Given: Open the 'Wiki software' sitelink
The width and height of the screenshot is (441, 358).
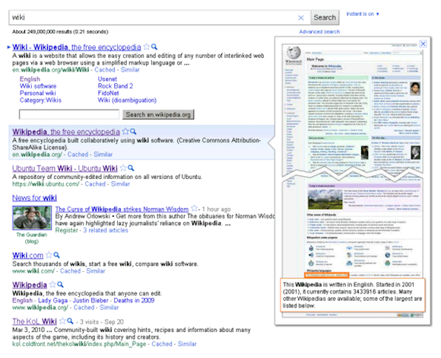Looking at the screenshot, I should (38, 86).
